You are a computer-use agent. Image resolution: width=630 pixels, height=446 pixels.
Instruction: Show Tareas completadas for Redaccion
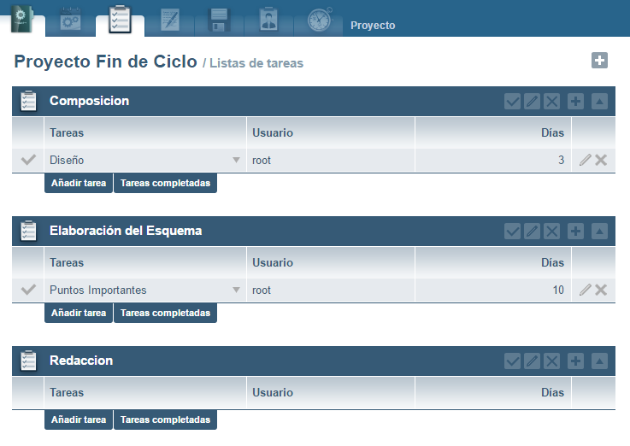(x=165, y=420)
